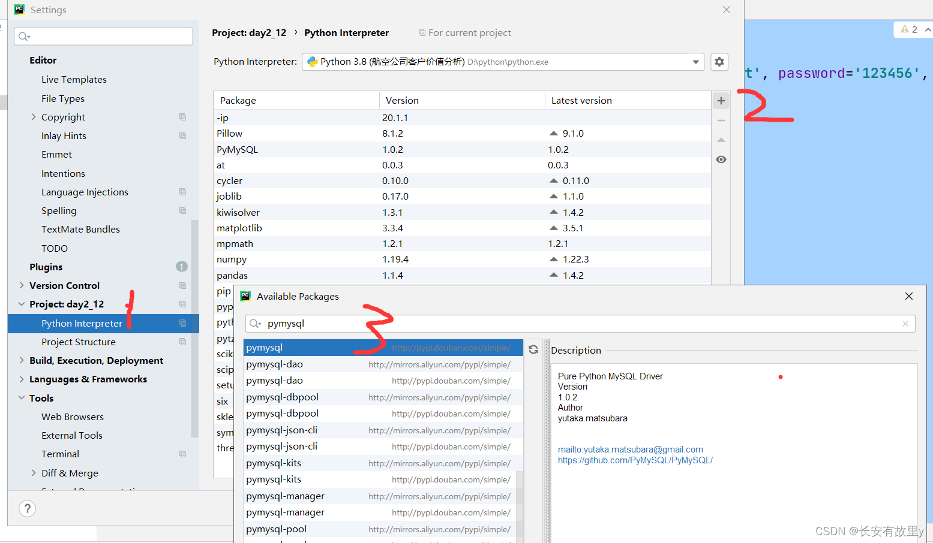Screen dimensions: 933x543
Task: Select pymysql-manager from the douban mirror
Action: click(383, 512)
